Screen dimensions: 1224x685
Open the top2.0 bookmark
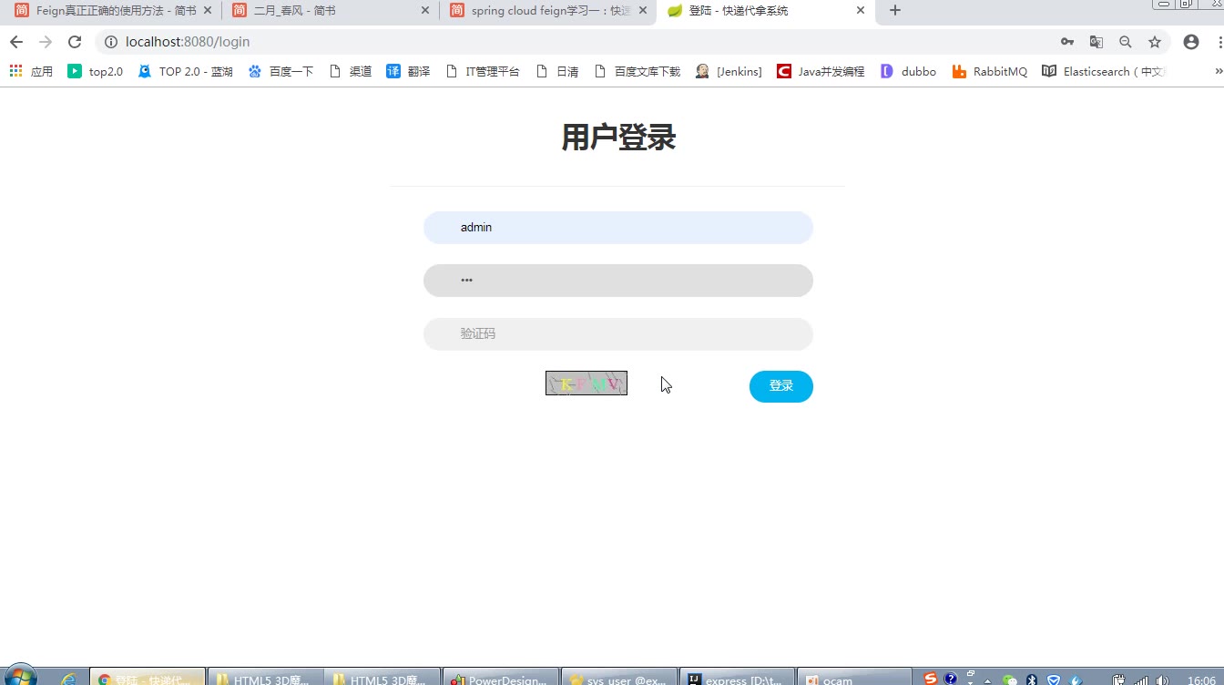[x=96, y=71]
